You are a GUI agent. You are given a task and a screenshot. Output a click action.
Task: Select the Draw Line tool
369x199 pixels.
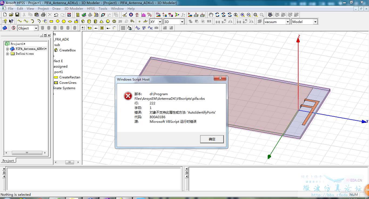[20, 21]
